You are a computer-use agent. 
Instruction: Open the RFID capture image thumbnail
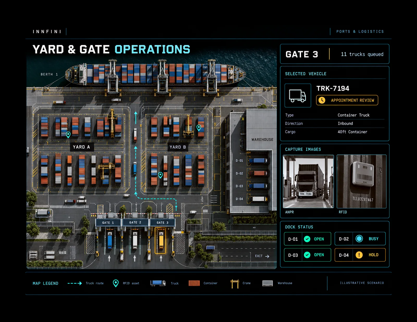(361, 181)
